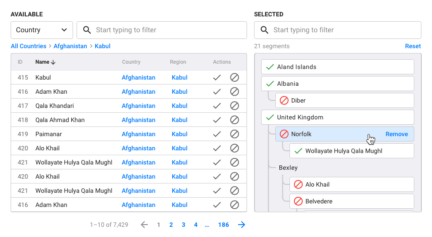The image size is (432, 237).
Task: Jump to page 186
Action: click(224, 225)
